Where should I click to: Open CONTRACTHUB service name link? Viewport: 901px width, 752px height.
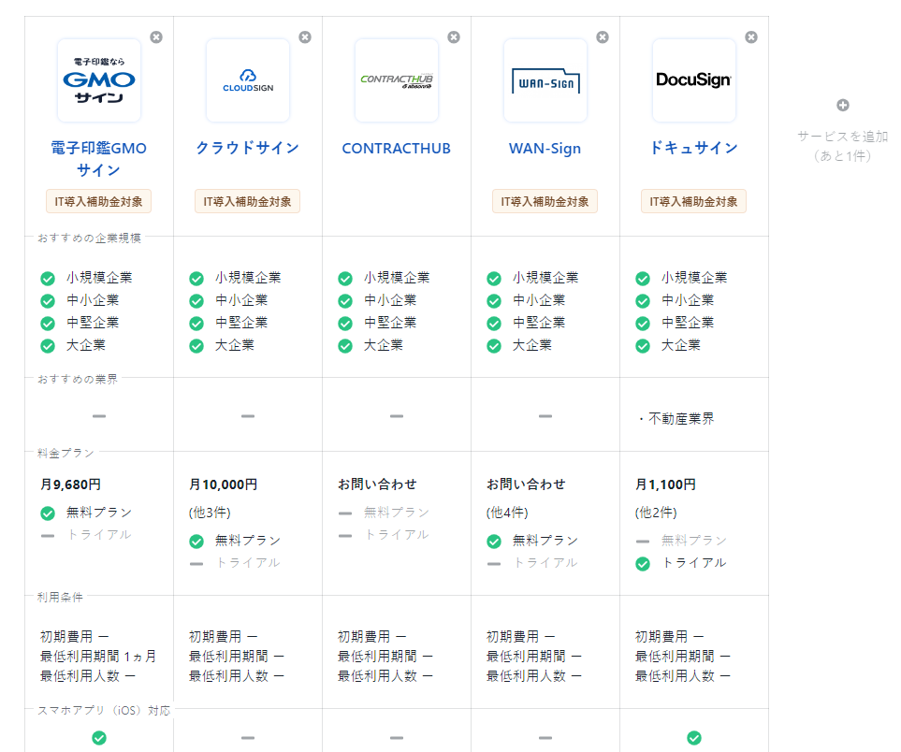point(397,148)
